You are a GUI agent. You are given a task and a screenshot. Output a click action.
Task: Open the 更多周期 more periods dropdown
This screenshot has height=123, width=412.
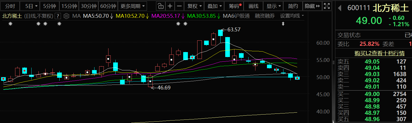point(133,6)
